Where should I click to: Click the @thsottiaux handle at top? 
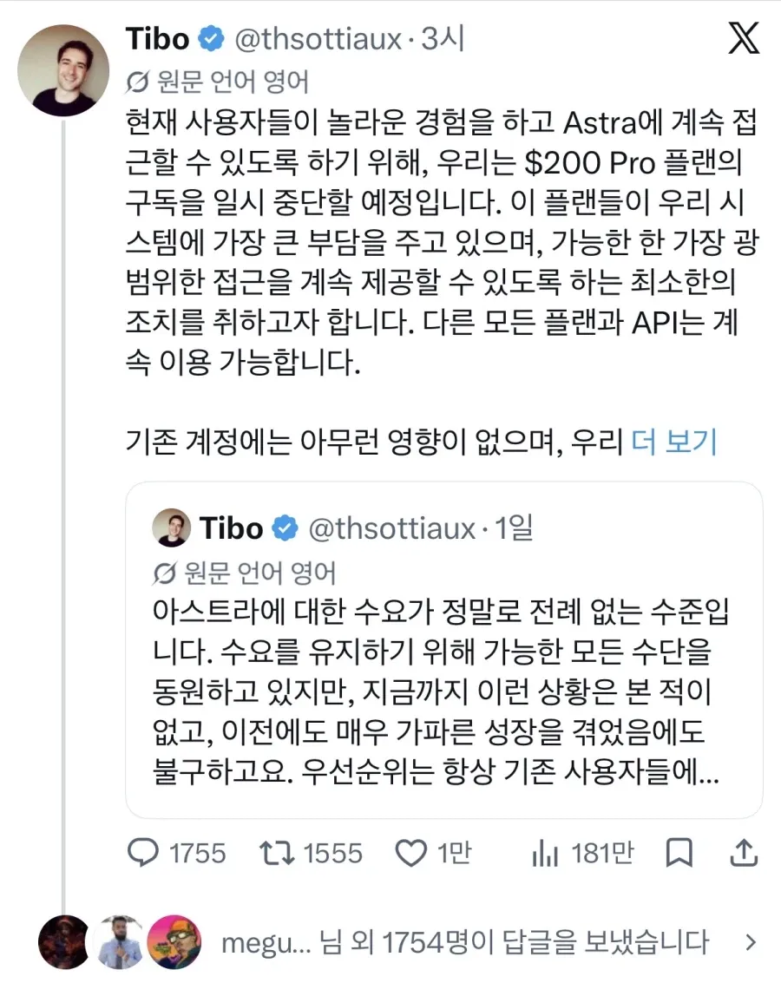coord(318,39)
